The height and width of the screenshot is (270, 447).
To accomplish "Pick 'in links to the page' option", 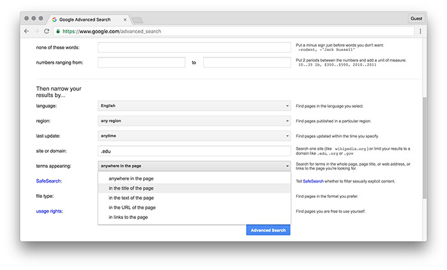I will click(128, 217).
